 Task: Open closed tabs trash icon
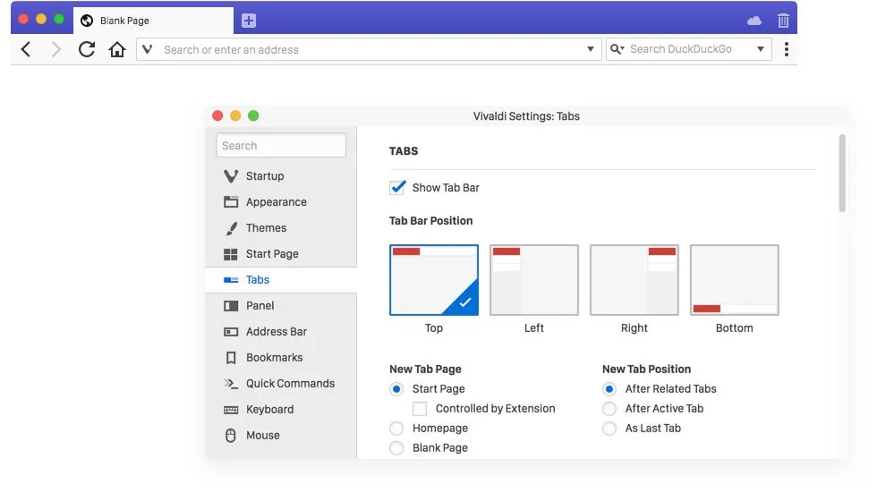click(783, 21)
